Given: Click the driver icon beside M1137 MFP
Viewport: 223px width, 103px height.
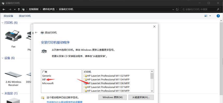Looking at the screenshot, I should point(85,87).
